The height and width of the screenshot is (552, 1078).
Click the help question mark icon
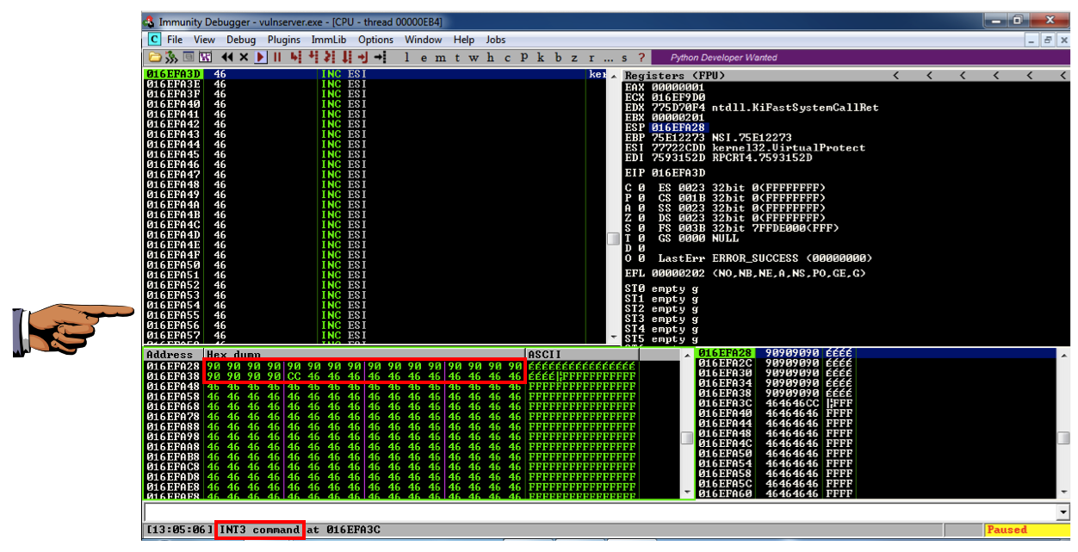[x=641, y=58]
